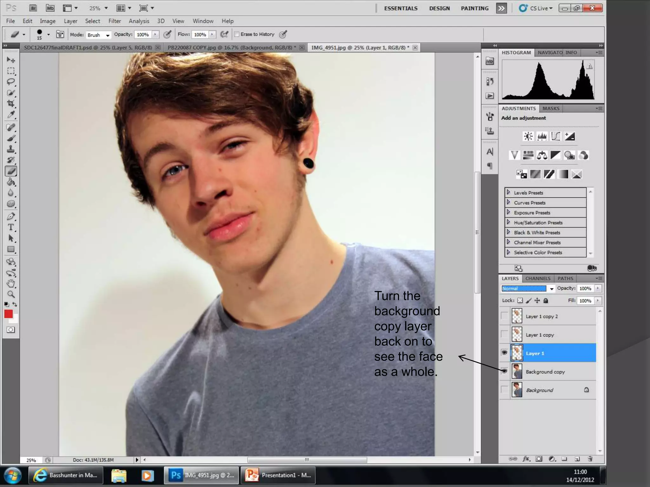Open Presentation1 PowerPoint taskbar button
The image size is (650, 487).
pyautogui.click(x=278, y=475)
